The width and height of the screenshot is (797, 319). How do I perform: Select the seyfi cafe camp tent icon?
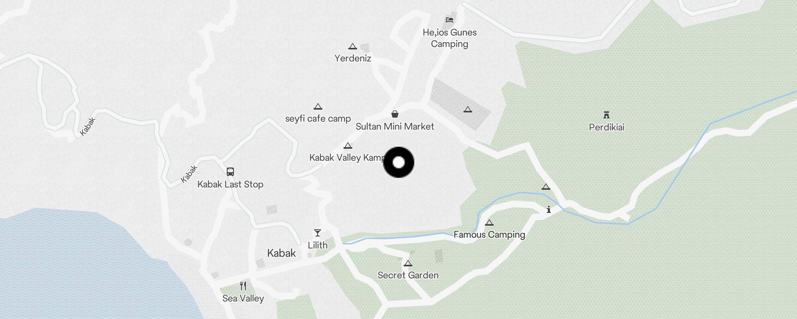click(318, 106)
